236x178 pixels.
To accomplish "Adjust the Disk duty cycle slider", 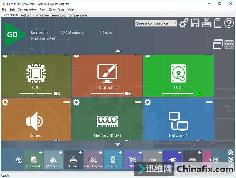I will pyautogui.click(x=178, y=93).
